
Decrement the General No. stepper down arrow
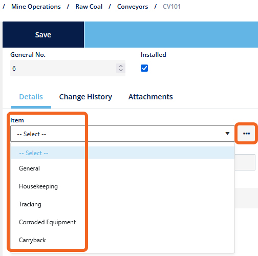tap(121, 70)
